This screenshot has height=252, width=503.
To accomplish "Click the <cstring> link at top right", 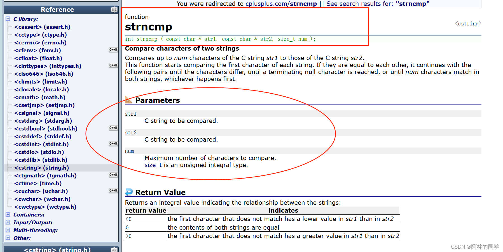I will 467,23.
